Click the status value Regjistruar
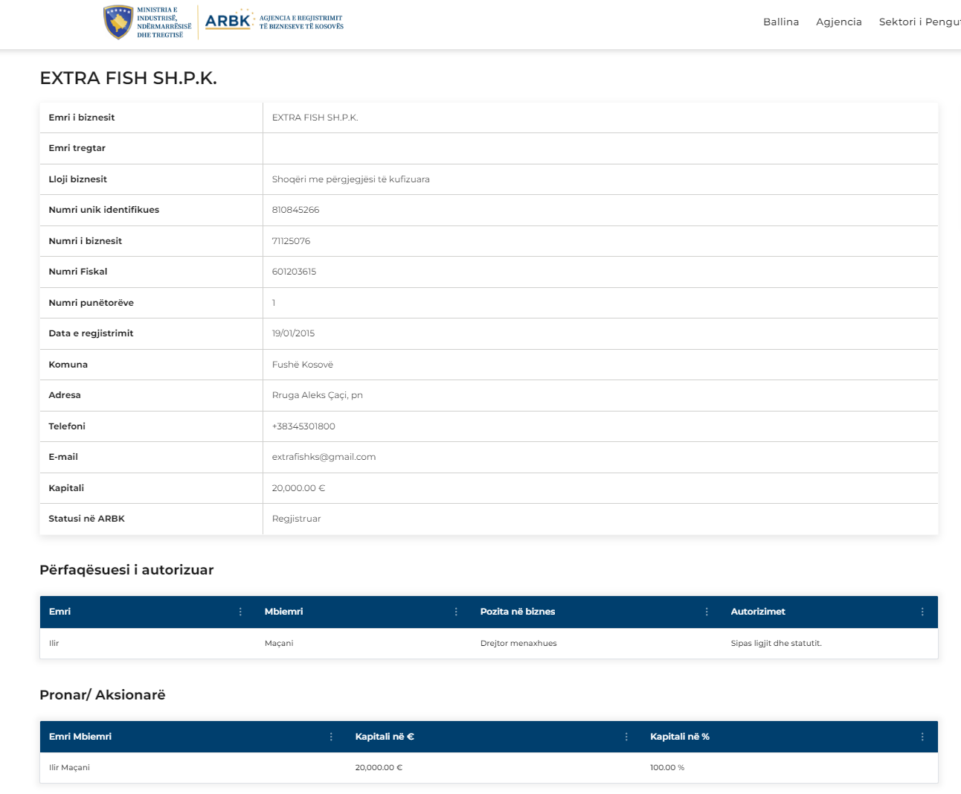The height and width of the screenshot is (794, 961). (296, 519)
